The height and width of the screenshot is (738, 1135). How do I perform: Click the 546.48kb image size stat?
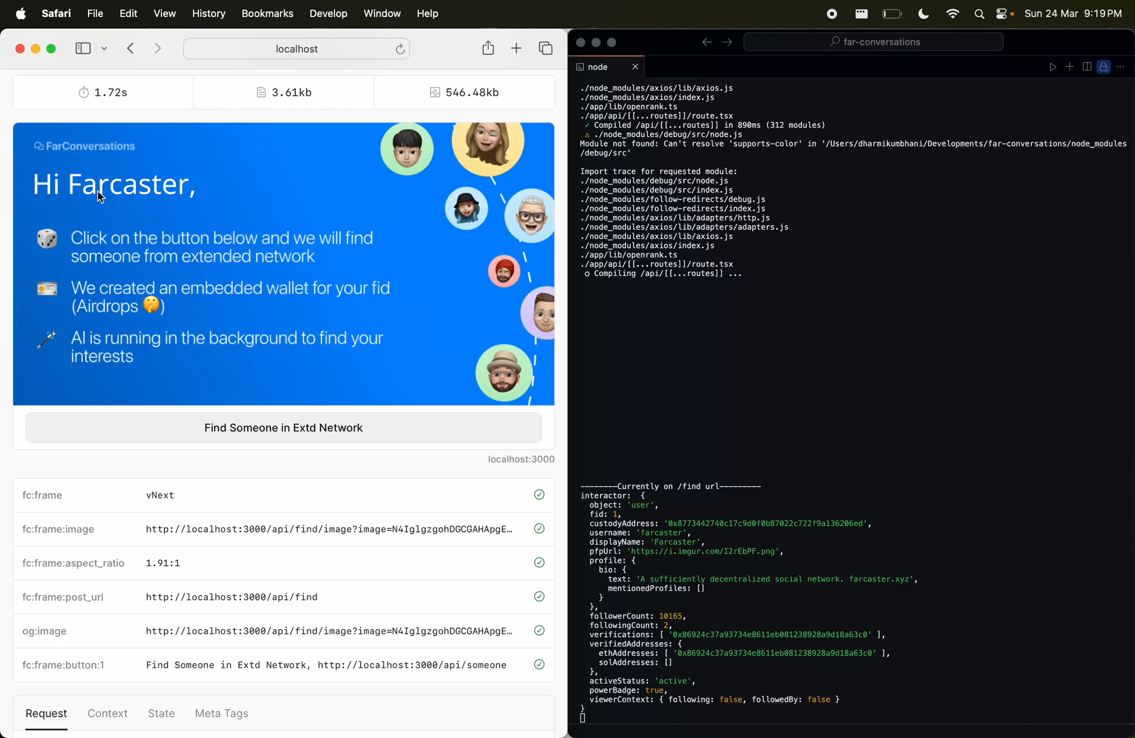click(x=464, y=93)
